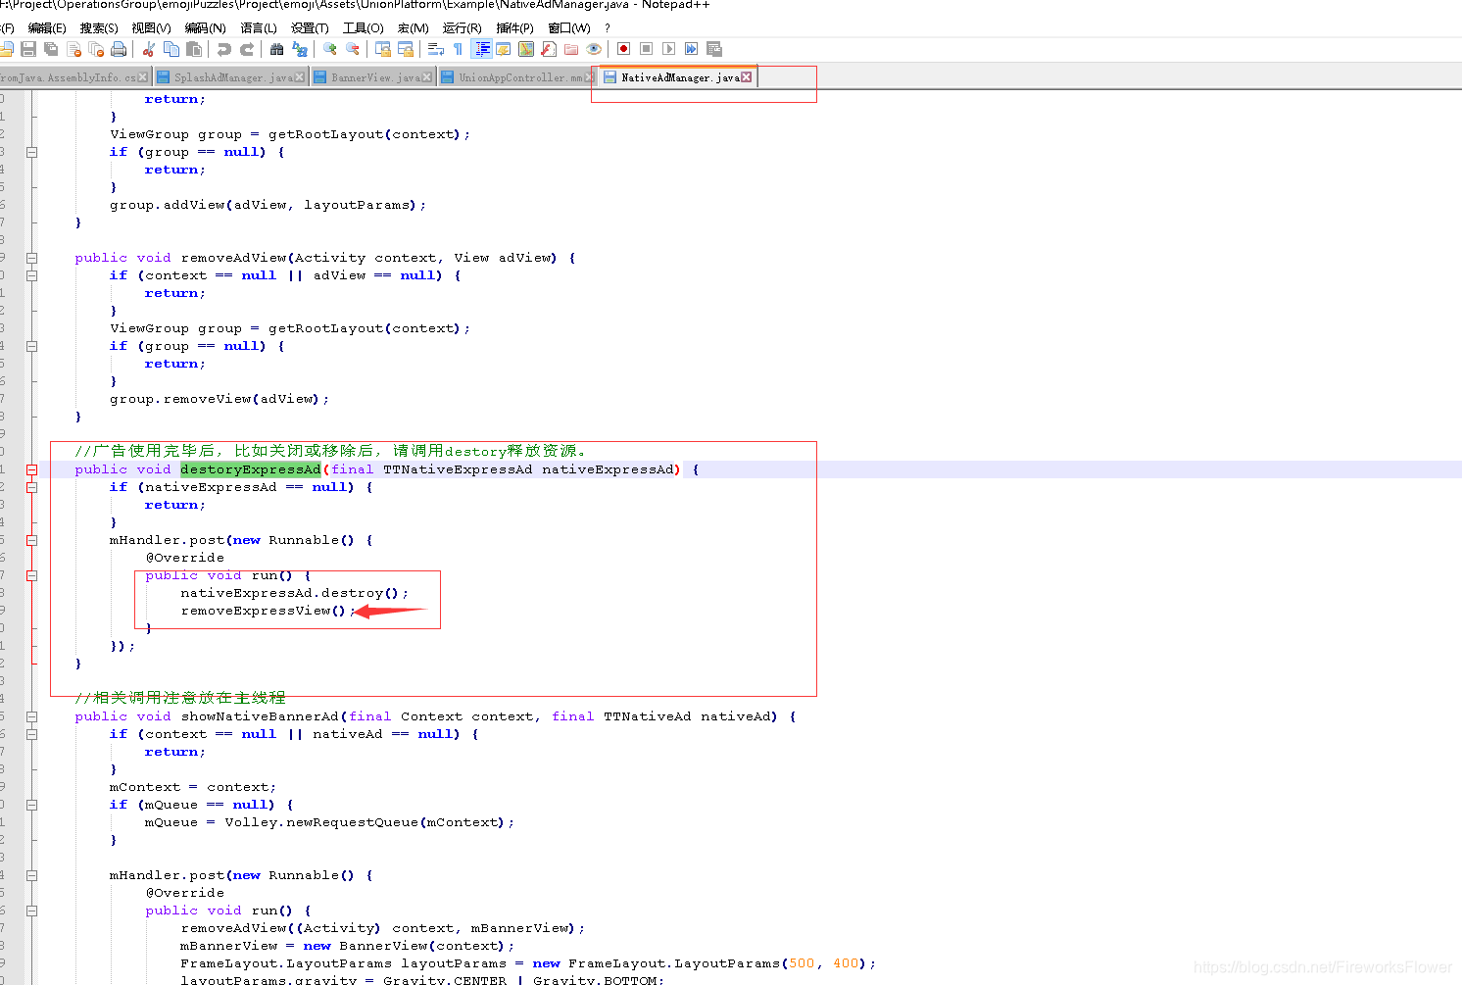The width and height of the screenshot is (1462, 985).
Task: Open the 插件(P) menu
Action: pyautogui.click(x=515, y=27)
